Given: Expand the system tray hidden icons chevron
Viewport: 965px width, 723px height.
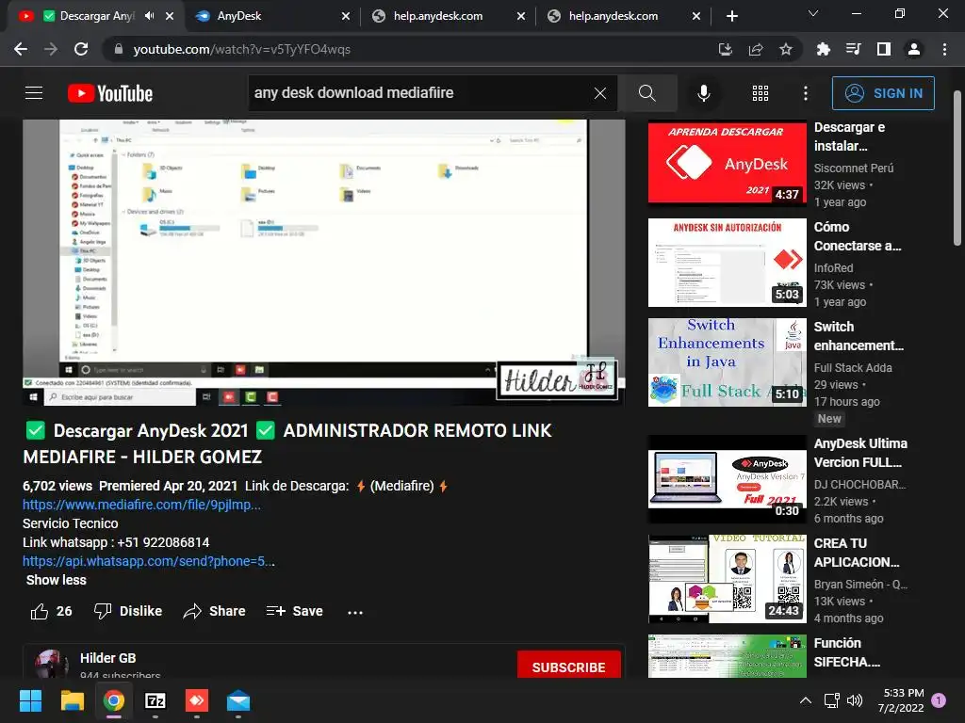Looking at the screenshot, I should (x=805, y=700).
